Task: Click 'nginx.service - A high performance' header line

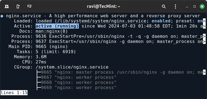Action: click(x=103, y=16)
